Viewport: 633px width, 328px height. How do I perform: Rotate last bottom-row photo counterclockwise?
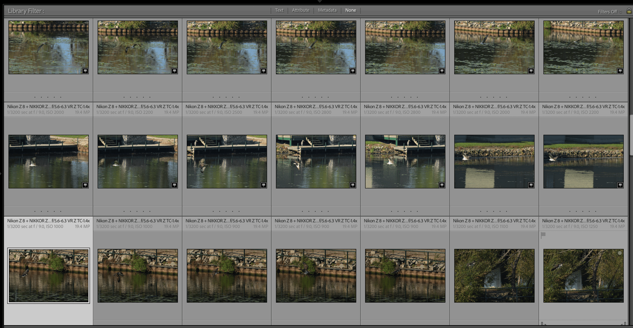click(x=543, y=324)
